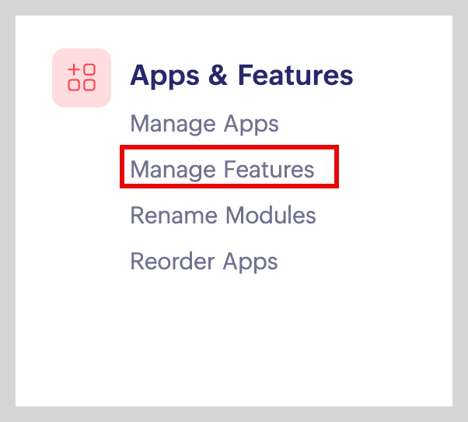Click the pink Apps & Features icon
The image size is (468, 422).
tap(82, 78)
